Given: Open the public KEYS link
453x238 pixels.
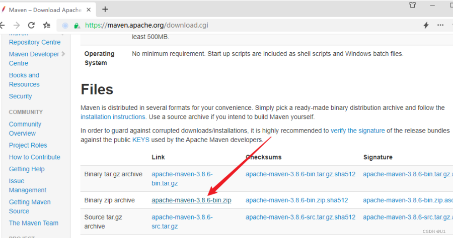Looking at the screenshot, I should point(141,140).
